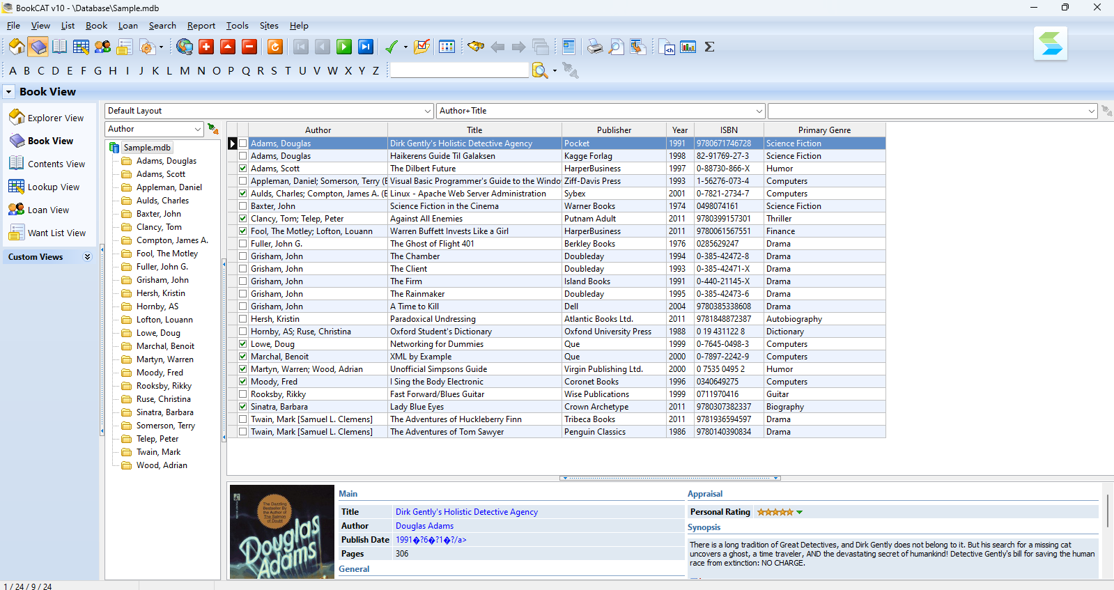Click the quick search text field
Image resolution: width=1114 pixels, height=590 pixels.
[x=460, y=70]
